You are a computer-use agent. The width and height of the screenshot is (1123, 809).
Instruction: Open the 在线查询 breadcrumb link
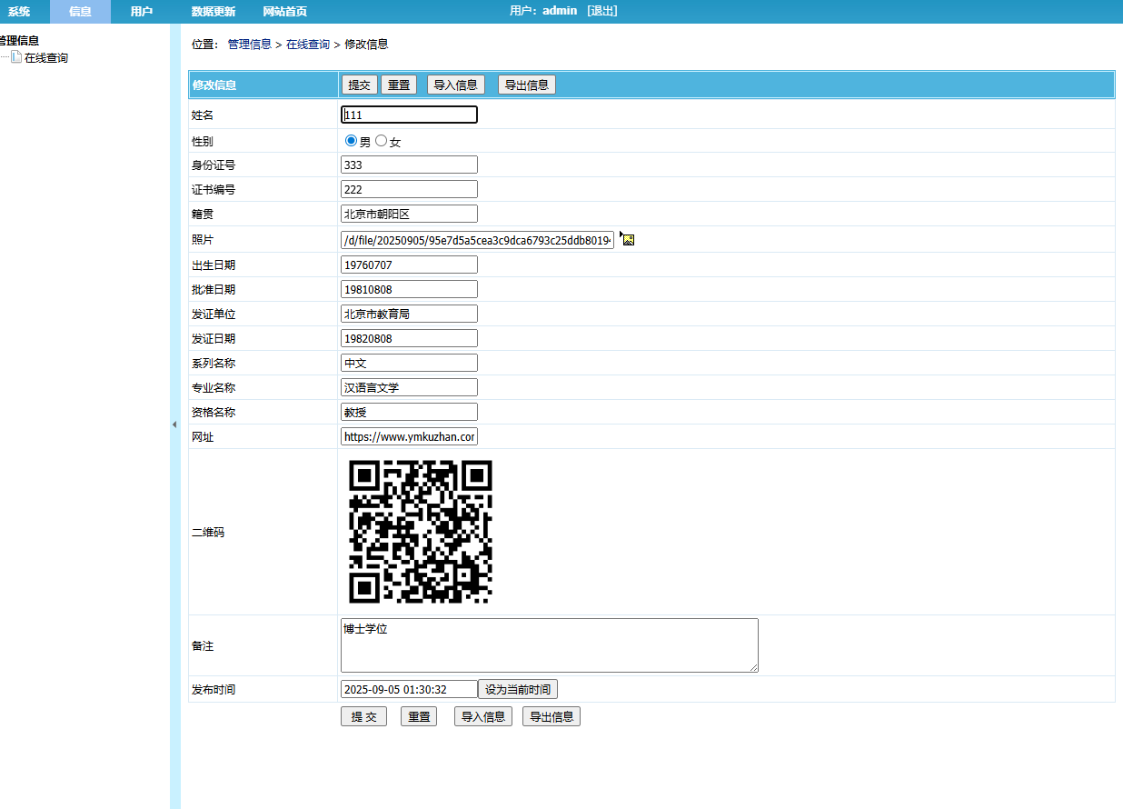coord(310,43)
